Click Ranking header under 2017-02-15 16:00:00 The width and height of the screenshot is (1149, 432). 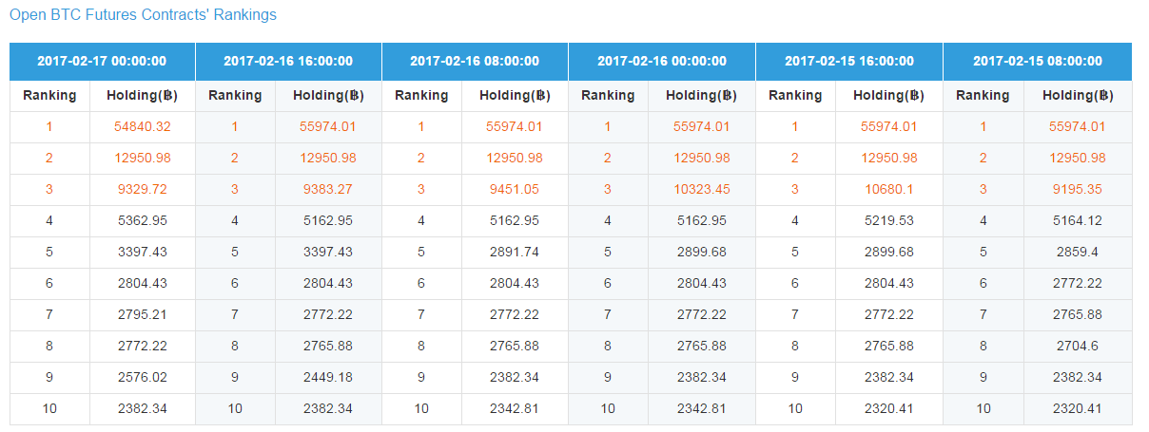[795, 96]
